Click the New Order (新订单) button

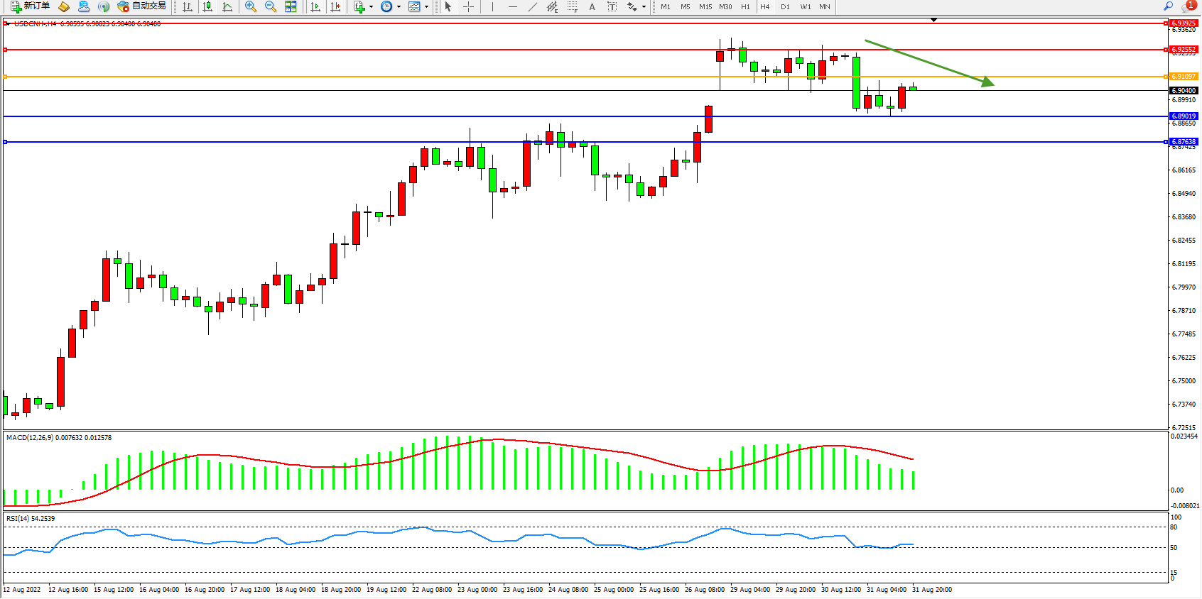(30, 6)
